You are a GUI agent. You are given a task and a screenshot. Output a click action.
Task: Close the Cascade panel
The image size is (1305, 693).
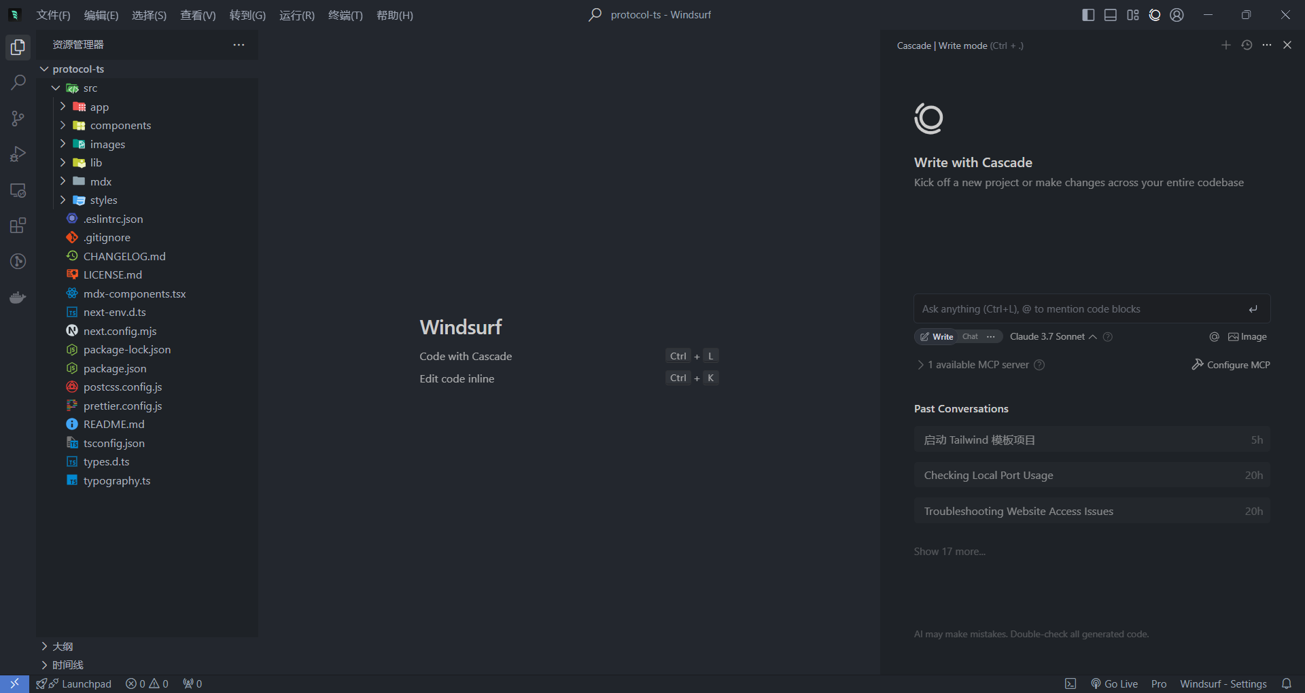pyautogui.click(x=1287, y=45)
